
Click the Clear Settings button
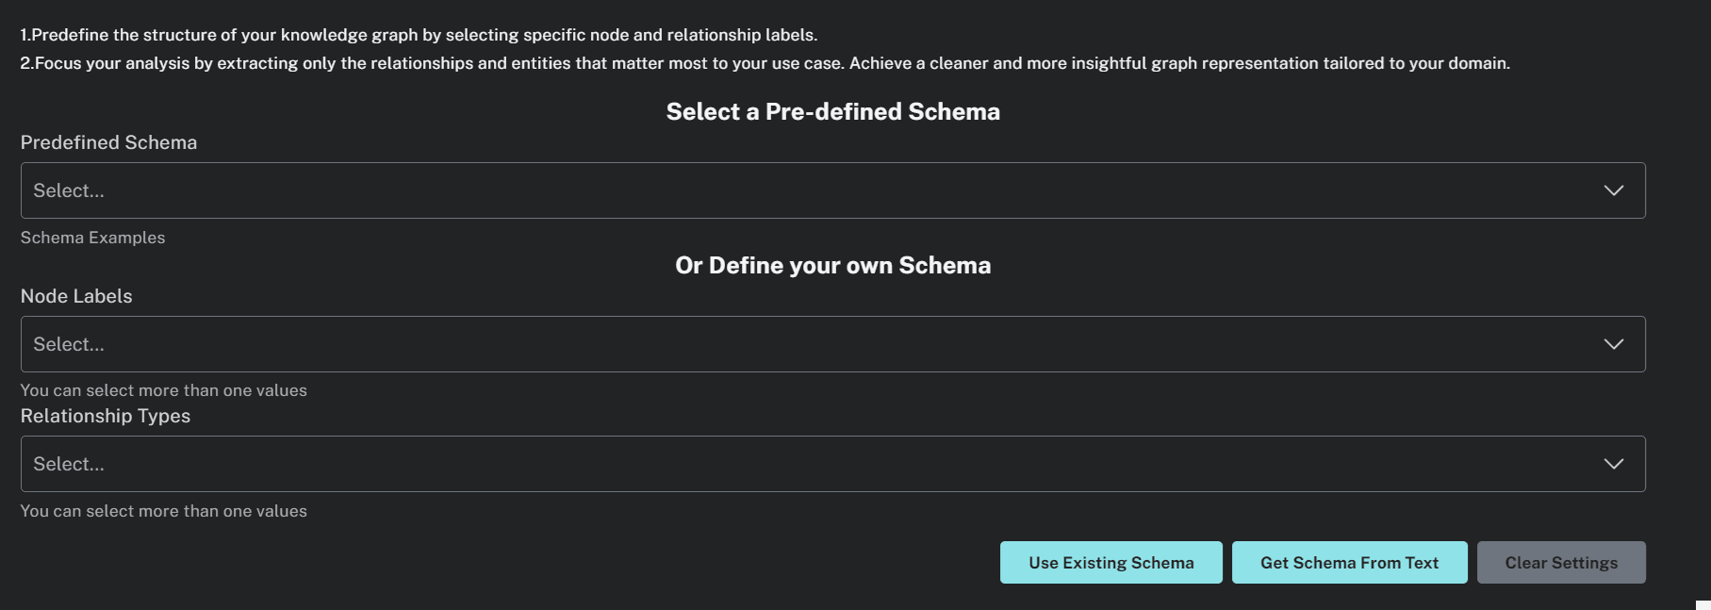1561,562
